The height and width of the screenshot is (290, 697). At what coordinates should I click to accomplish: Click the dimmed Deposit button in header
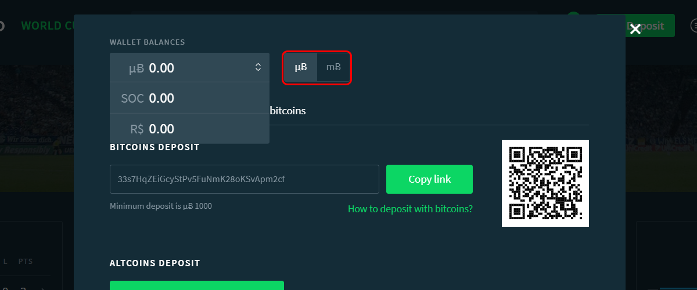(650, 26)
